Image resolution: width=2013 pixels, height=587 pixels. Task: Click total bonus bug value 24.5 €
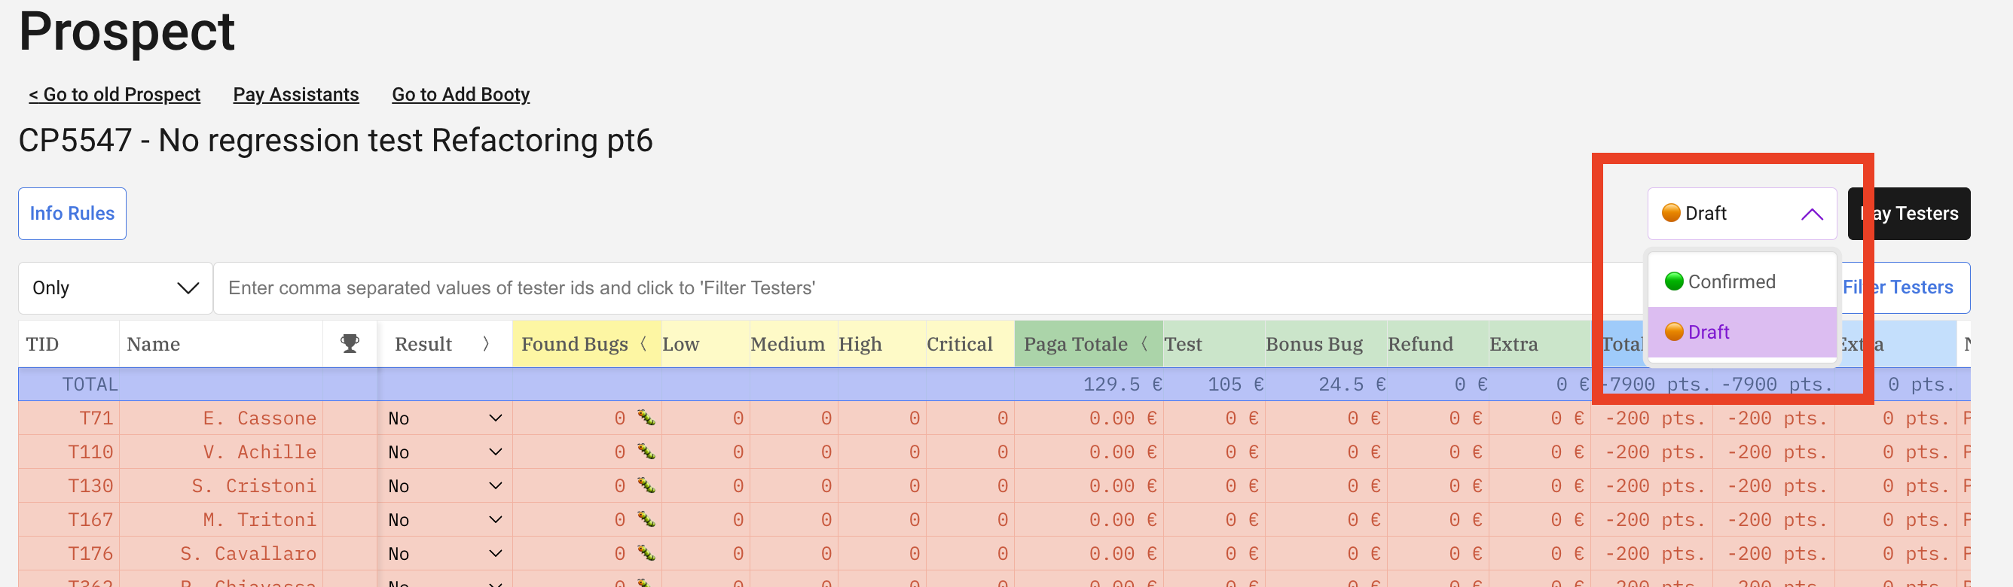[1352, 384]
